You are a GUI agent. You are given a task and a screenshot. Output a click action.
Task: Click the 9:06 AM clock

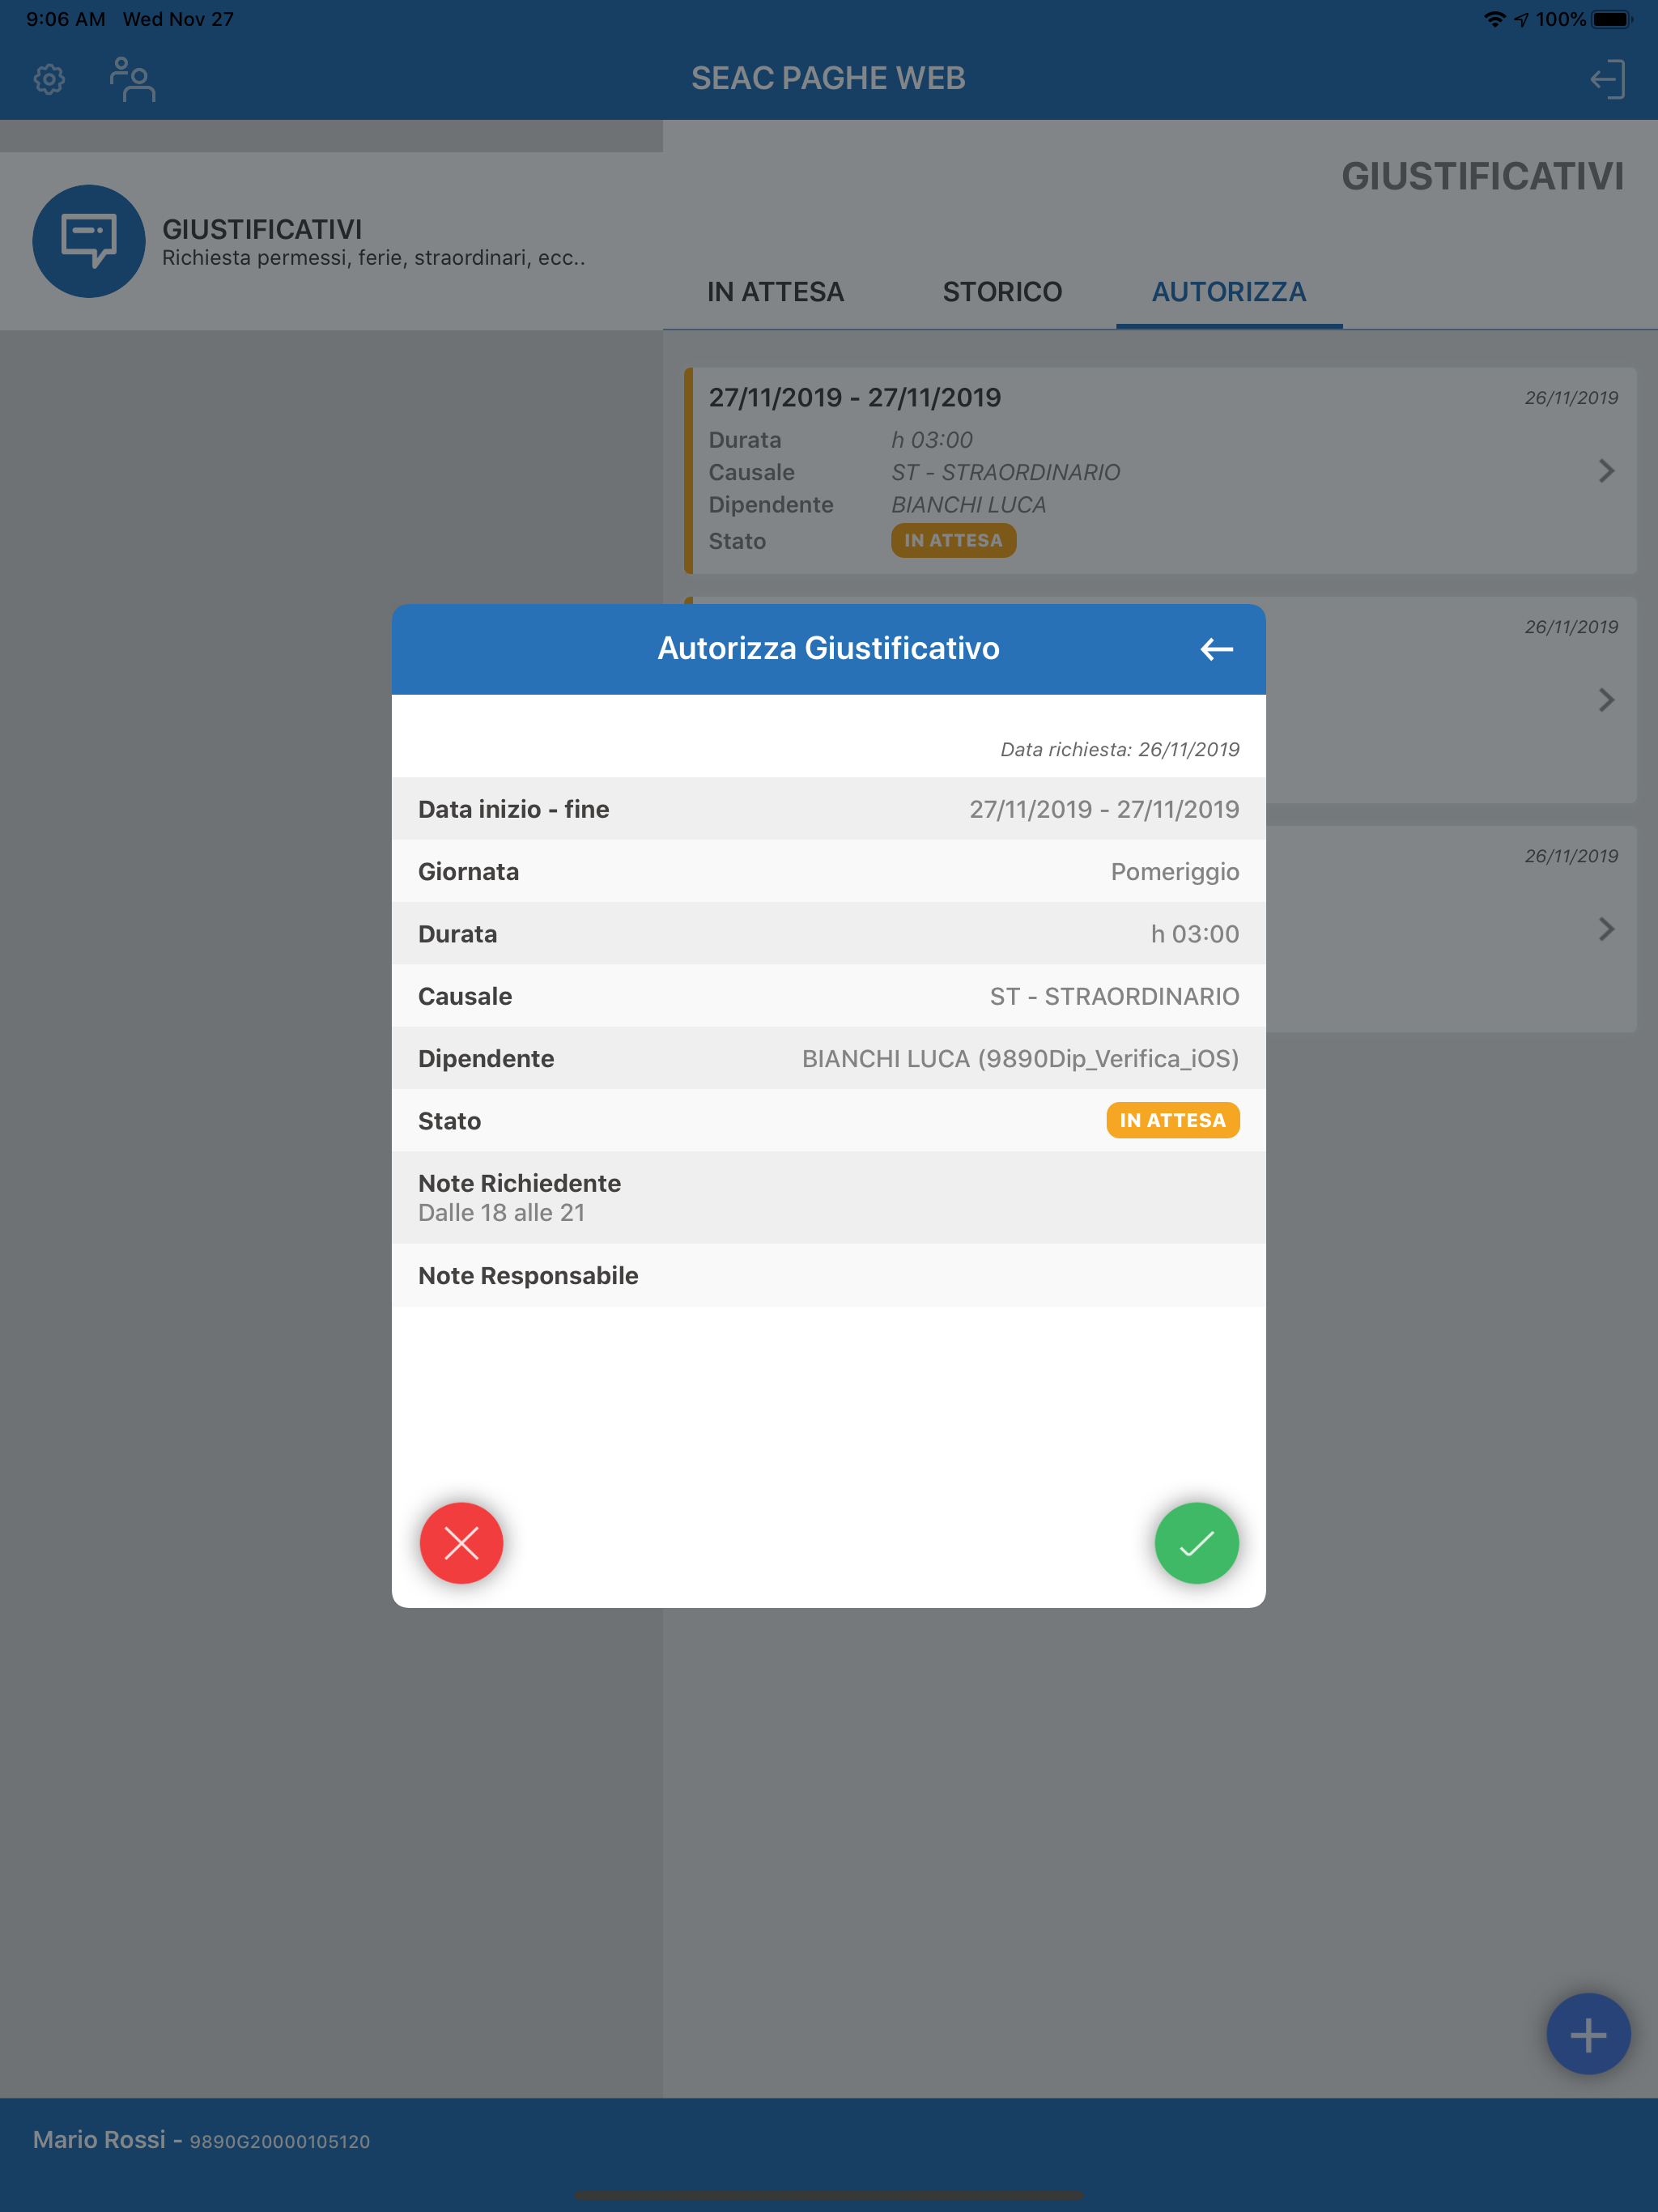point(66,19)
